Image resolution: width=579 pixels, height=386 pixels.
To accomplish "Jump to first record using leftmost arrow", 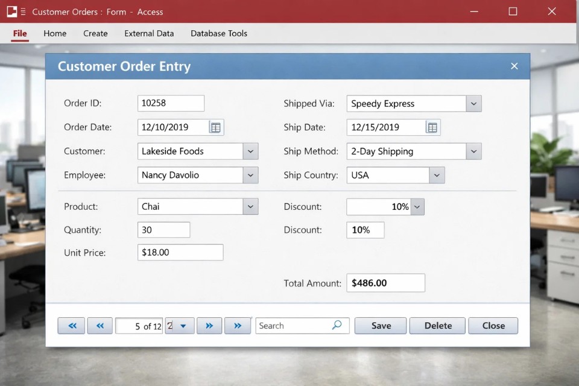I will [x=72, y=326].
